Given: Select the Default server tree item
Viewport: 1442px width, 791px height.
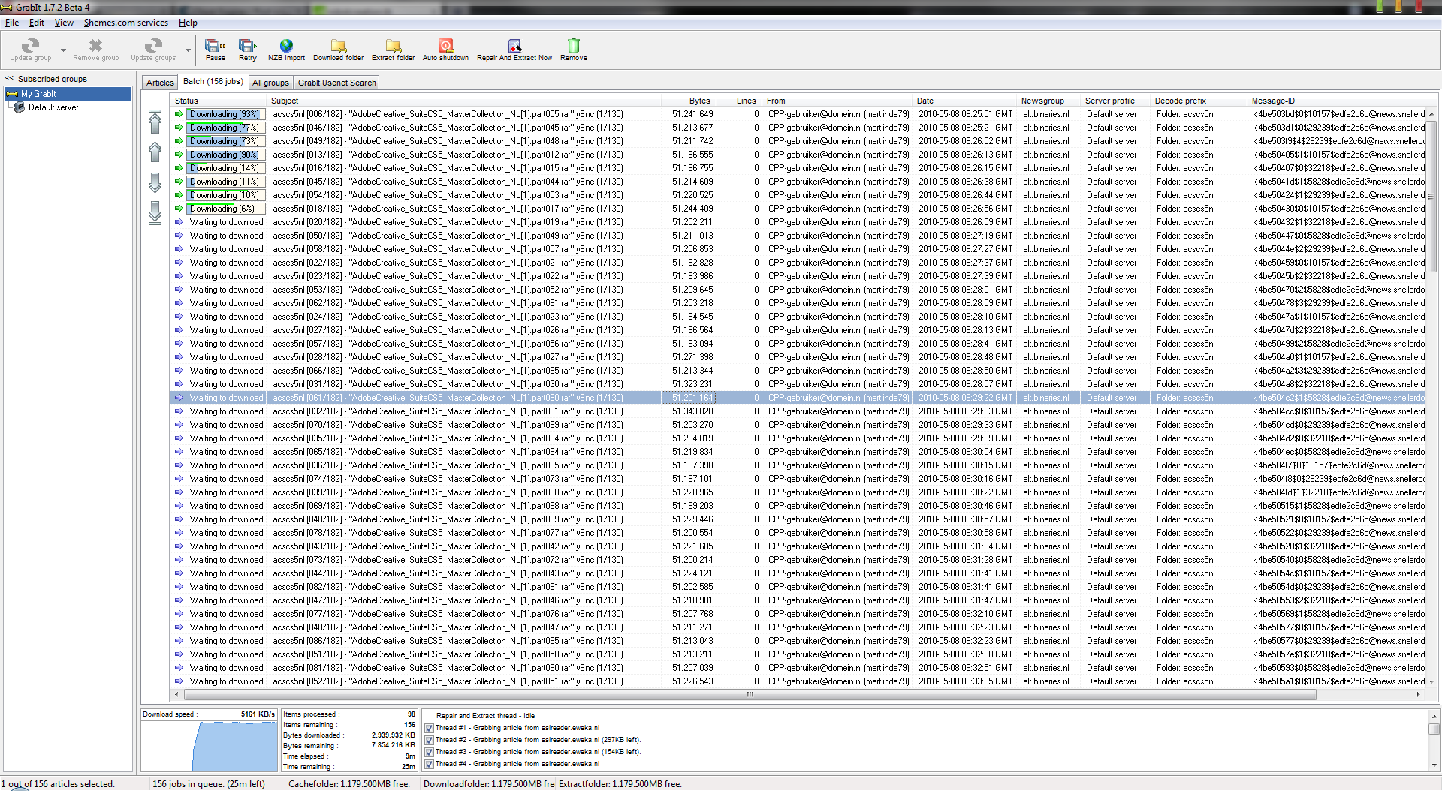Looking at the screenshot, I should click(x=53, y=107).
